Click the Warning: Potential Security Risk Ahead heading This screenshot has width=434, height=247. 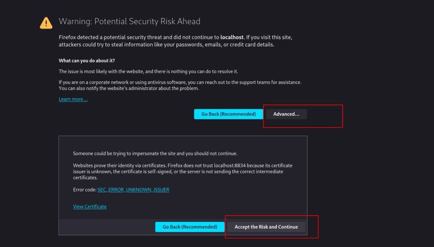coord(129,21)
